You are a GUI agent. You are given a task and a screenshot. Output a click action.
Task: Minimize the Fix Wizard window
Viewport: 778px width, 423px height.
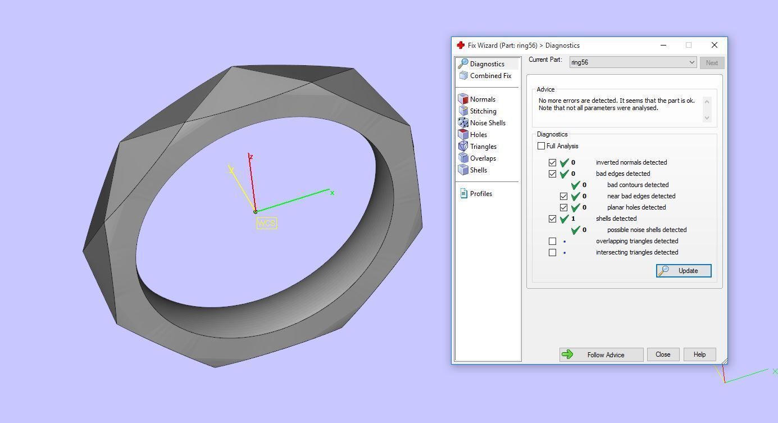(x=663, y=45)
